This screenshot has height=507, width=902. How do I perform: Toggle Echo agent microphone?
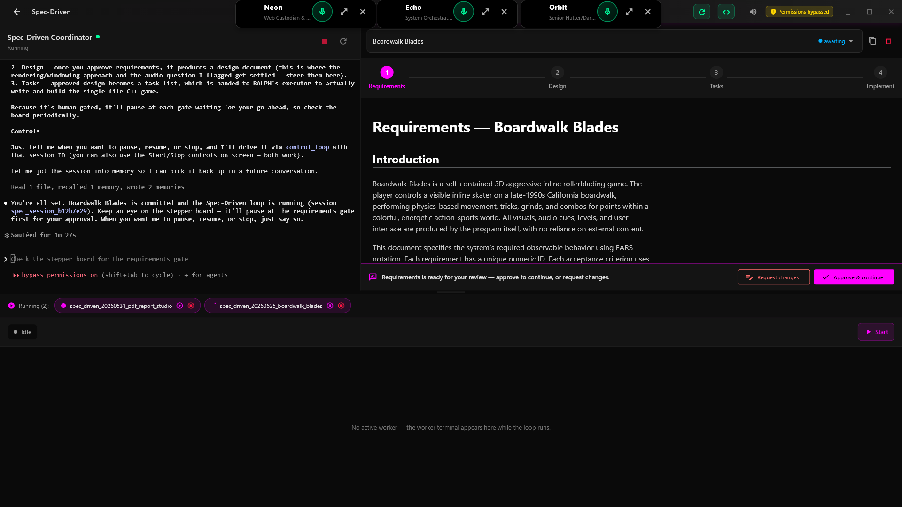tap(464, 12)
